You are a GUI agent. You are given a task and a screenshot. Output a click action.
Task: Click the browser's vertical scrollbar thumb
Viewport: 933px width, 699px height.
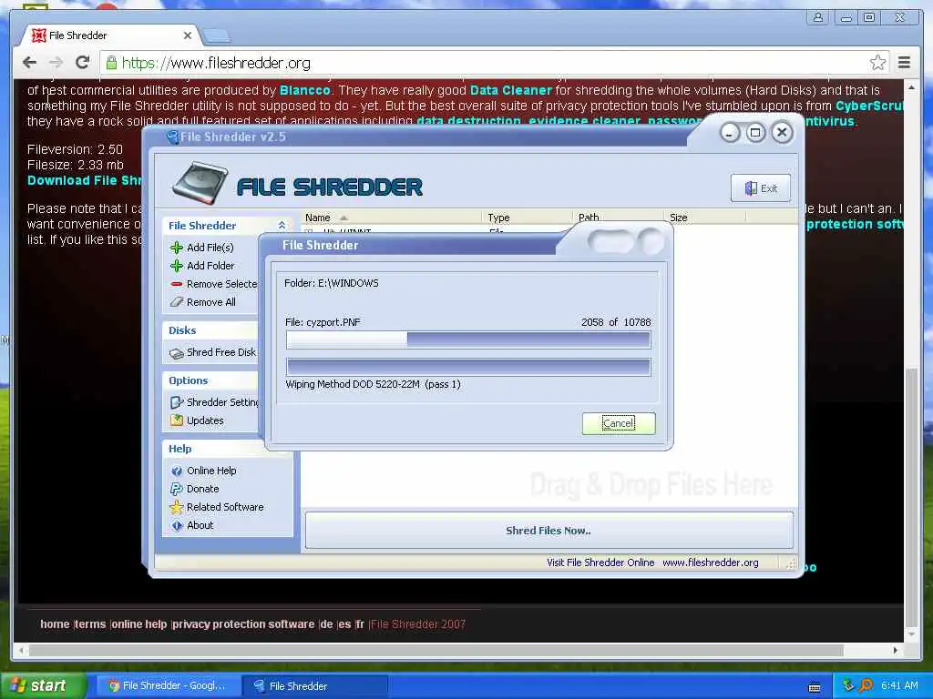pyautogui.click(x=911, y=496)
